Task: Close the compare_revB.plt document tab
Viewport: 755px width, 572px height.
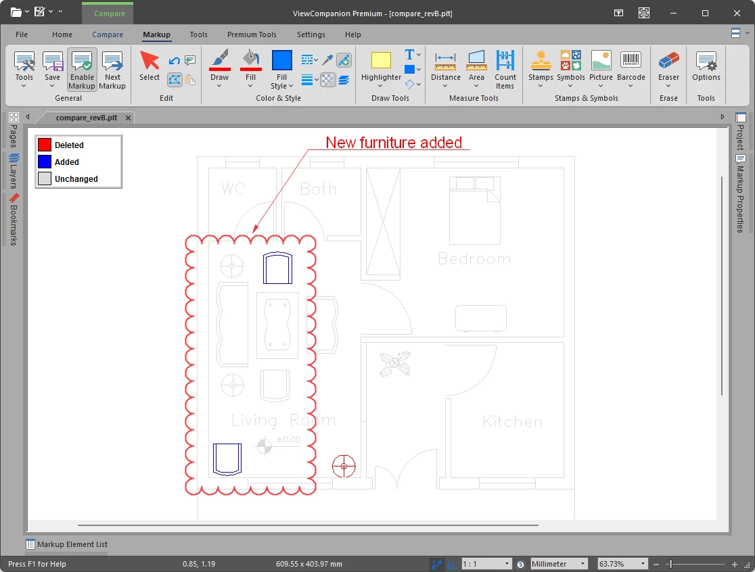Action: [x=128, y=118]
